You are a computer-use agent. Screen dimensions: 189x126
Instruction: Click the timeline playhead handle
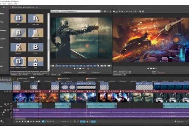pos(39,81)
